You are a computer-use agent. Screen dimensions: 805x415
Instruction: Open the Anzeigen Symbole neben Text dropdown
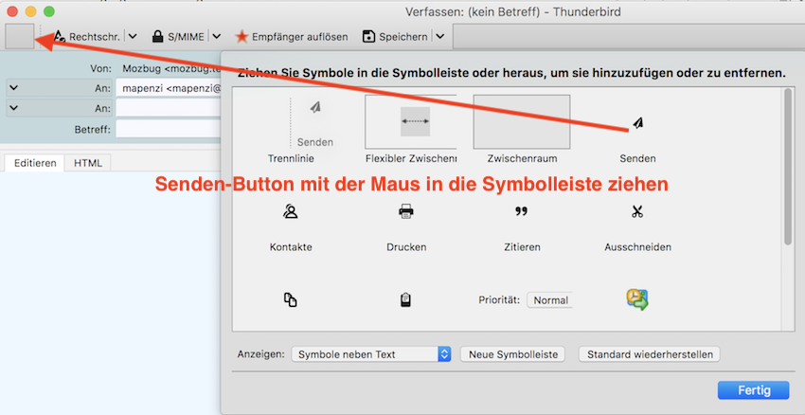pos(370,354)
